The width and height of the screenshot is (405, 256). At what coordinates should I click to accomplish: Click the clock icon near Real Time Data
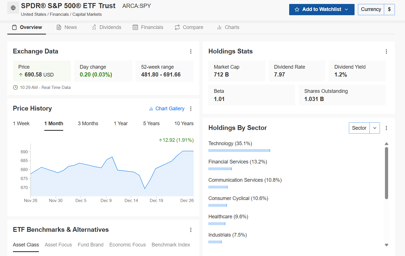pos(16,87)
